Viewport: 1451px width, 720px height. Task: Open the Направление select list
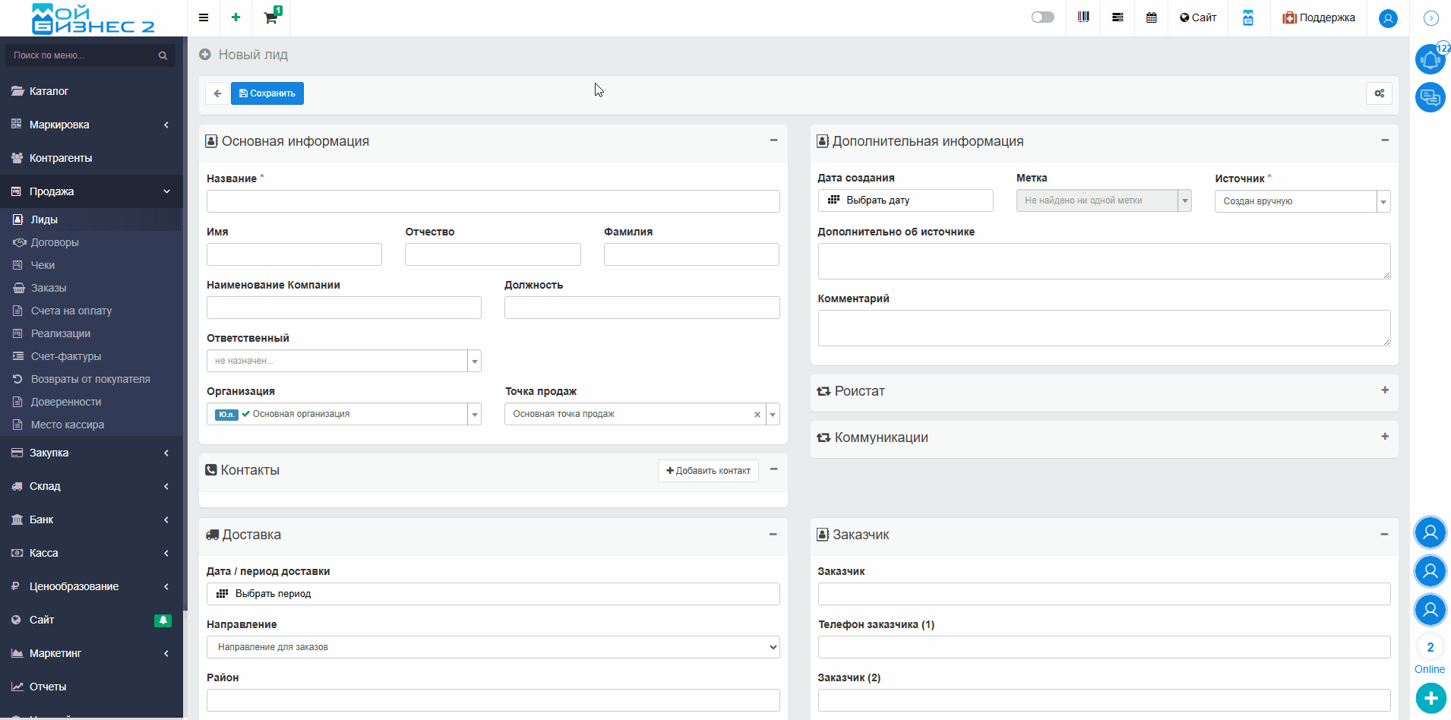[x=492, y=647]
